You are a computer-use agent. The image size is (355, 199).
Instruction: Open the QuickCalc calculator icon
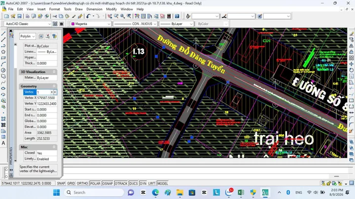tap(169, 16)
